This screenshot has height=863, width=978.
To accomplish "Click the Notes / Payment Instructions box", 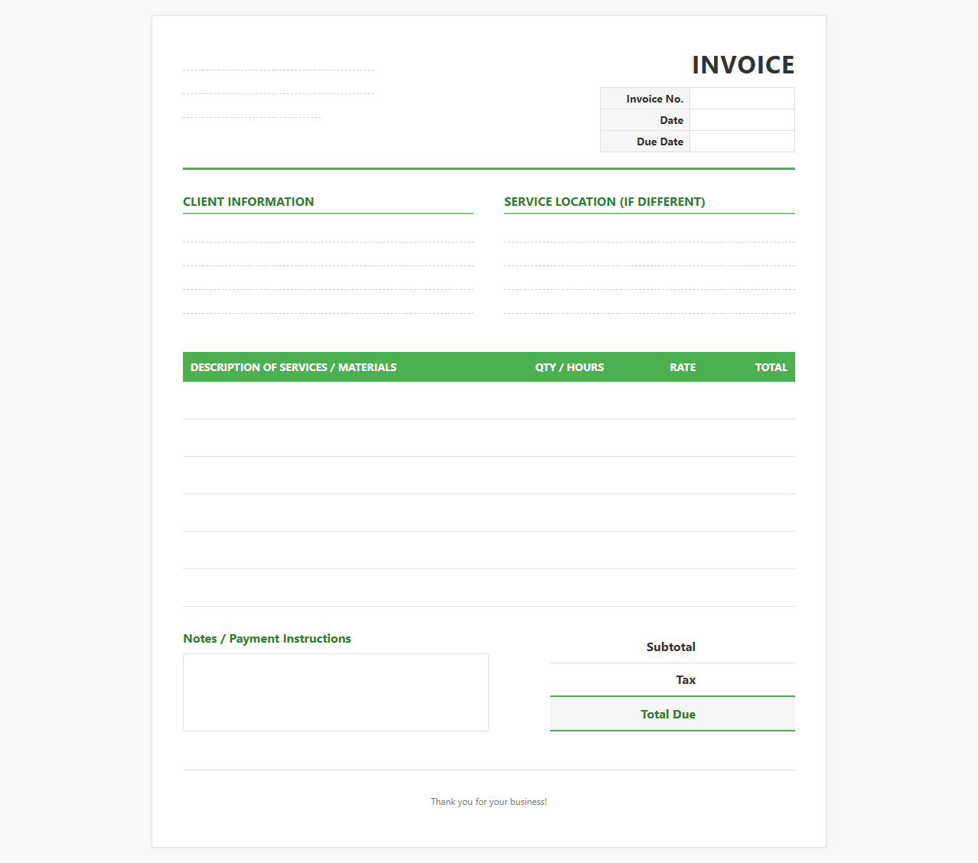I will tap(336, 692).
